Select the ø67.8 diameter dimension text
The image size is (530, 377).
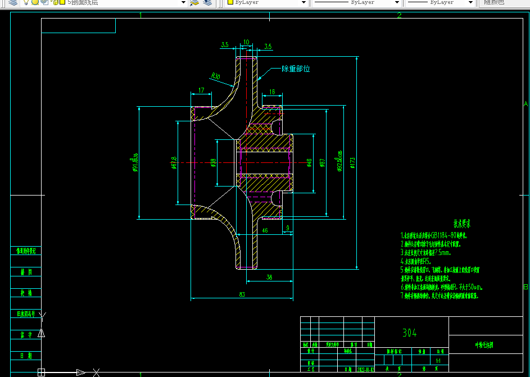pos(174,163)
